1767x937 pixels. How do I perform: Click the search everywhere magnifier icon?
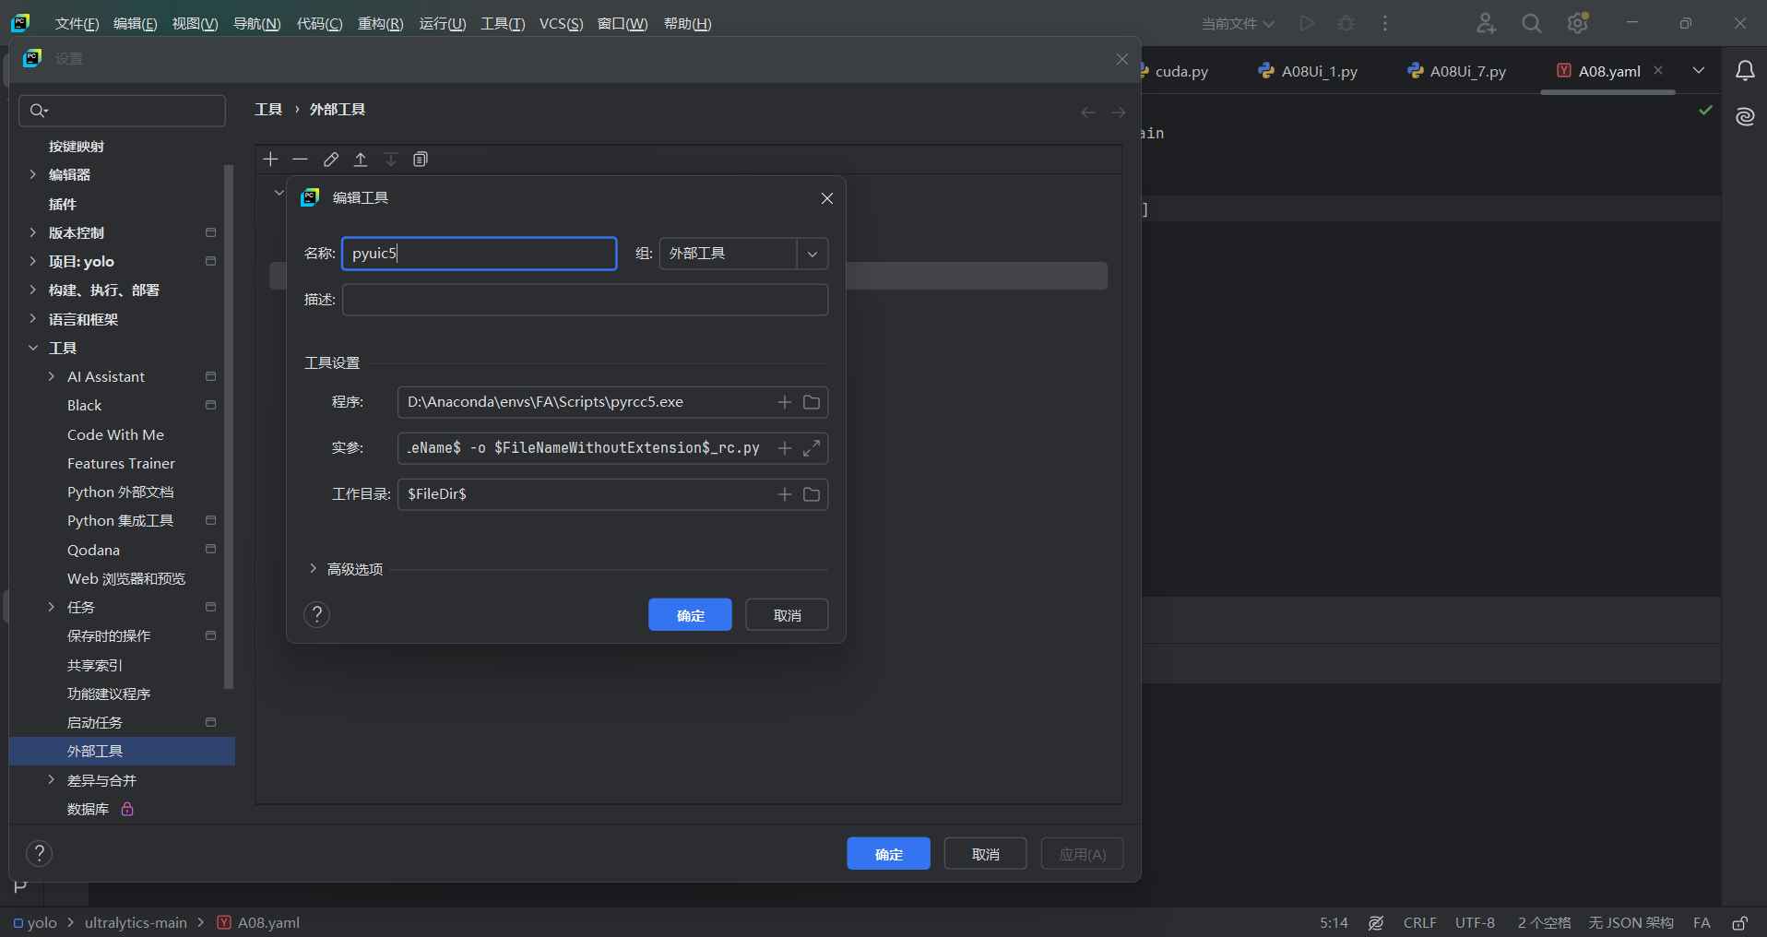[1532, 23]
